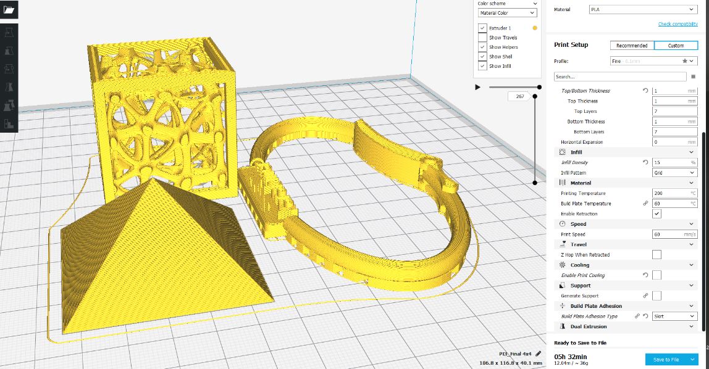Open the PLA material dropdown
This screenshot has width=709, height=369.
pyautogui.click(x=643, y=9)
